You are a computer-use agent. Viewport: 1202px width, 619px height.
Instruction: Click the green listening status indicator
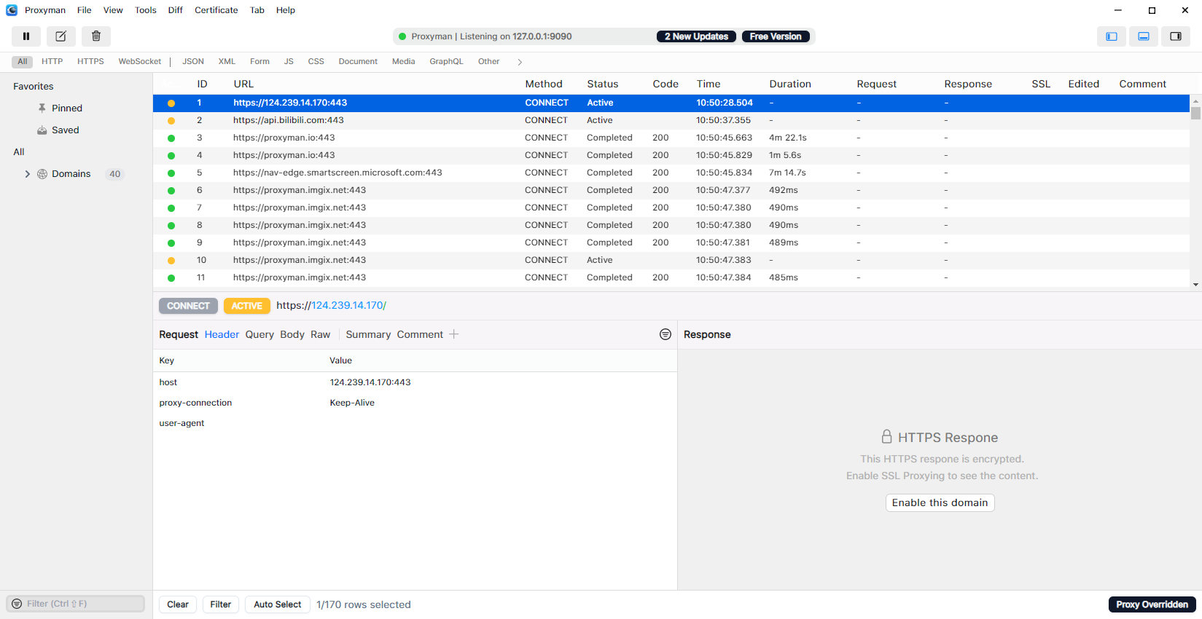coord(402,36)
